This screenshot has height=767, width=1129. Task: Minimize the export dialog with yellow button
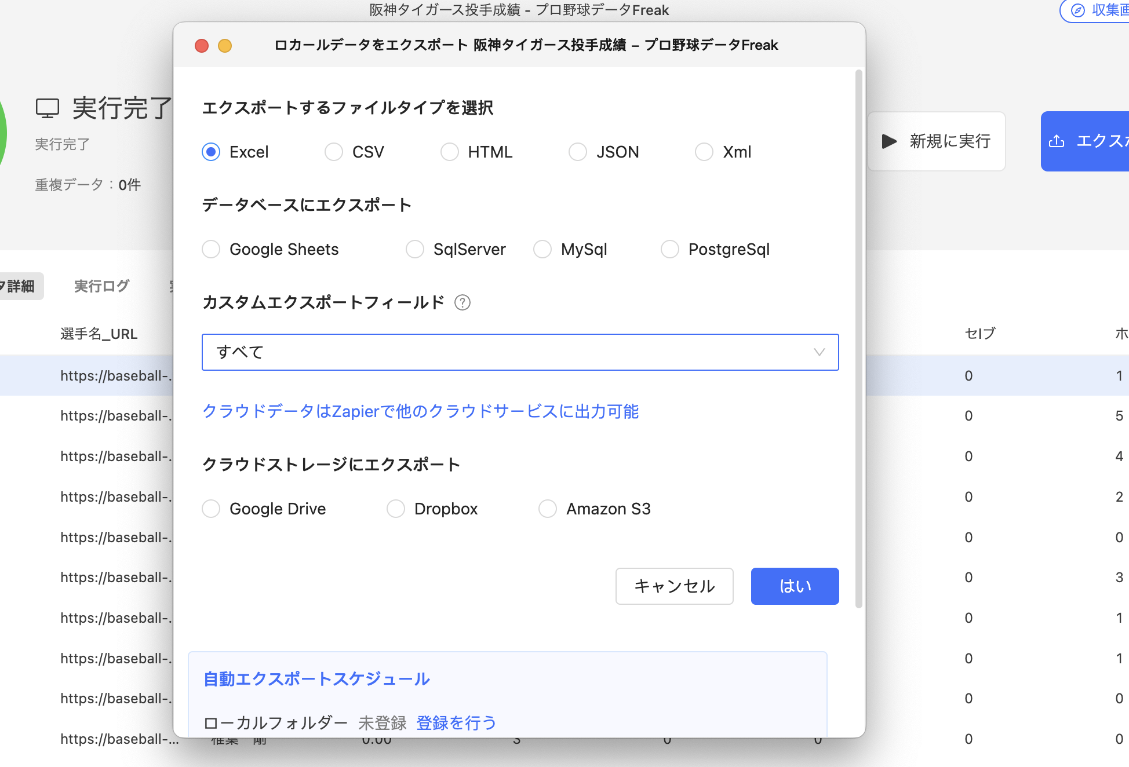pos(225,46)
